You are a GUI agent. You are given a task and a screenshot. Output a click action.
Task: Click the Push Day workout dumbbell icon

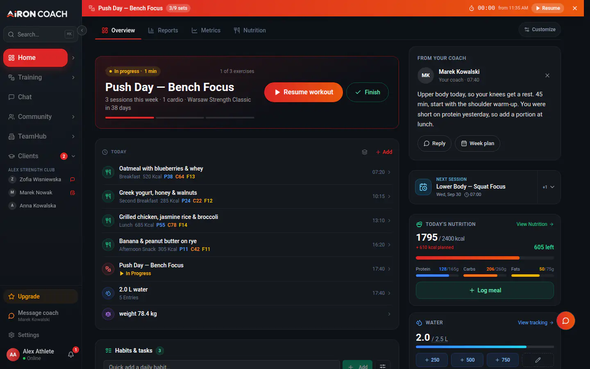[x=108, y=269]
